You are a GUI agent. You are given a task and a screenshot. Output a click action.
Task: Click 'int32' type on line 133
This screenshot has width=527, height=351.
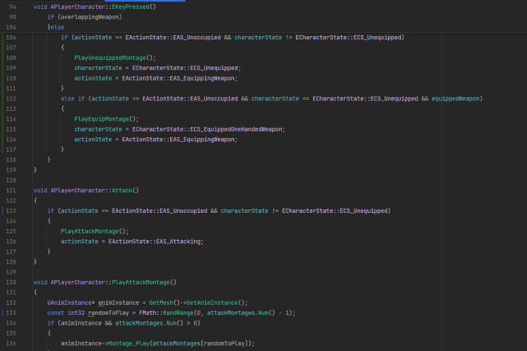[x=76, y=313]
